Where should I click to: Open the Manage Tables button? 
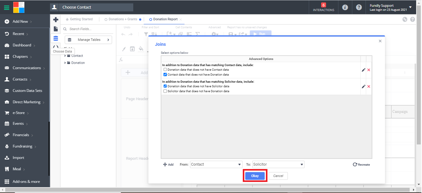click(88, 40)
